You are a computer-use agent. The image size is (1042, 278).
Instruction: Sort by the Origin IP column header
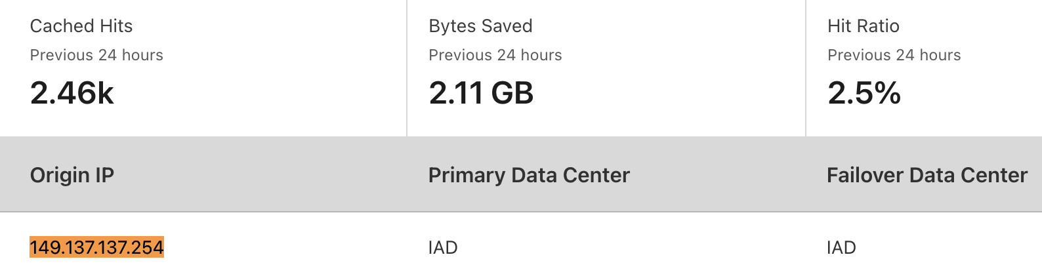72,175
